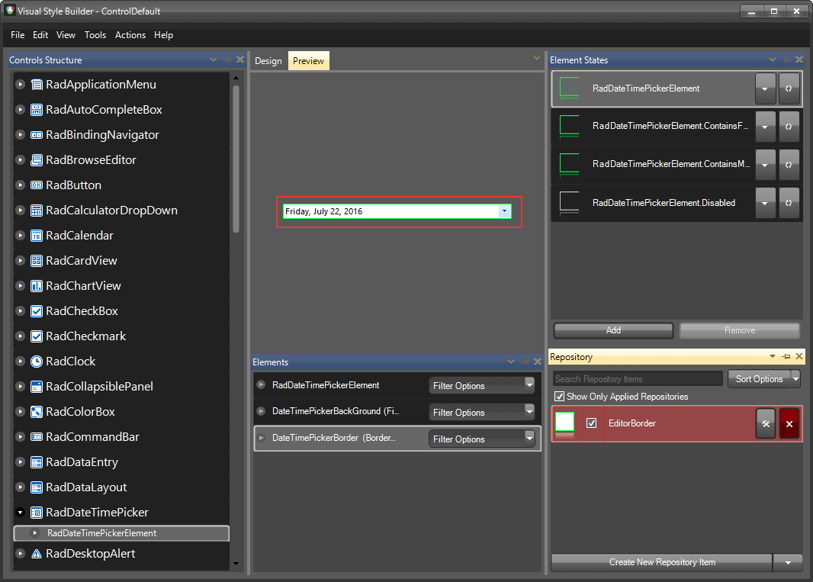Open Filter Options for DateTimePickerBorder element
This screenshot has width=813, height=582.
[x=529, y=439]
